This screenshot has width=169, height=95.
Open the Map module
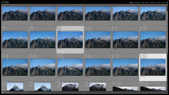[143, 2]
